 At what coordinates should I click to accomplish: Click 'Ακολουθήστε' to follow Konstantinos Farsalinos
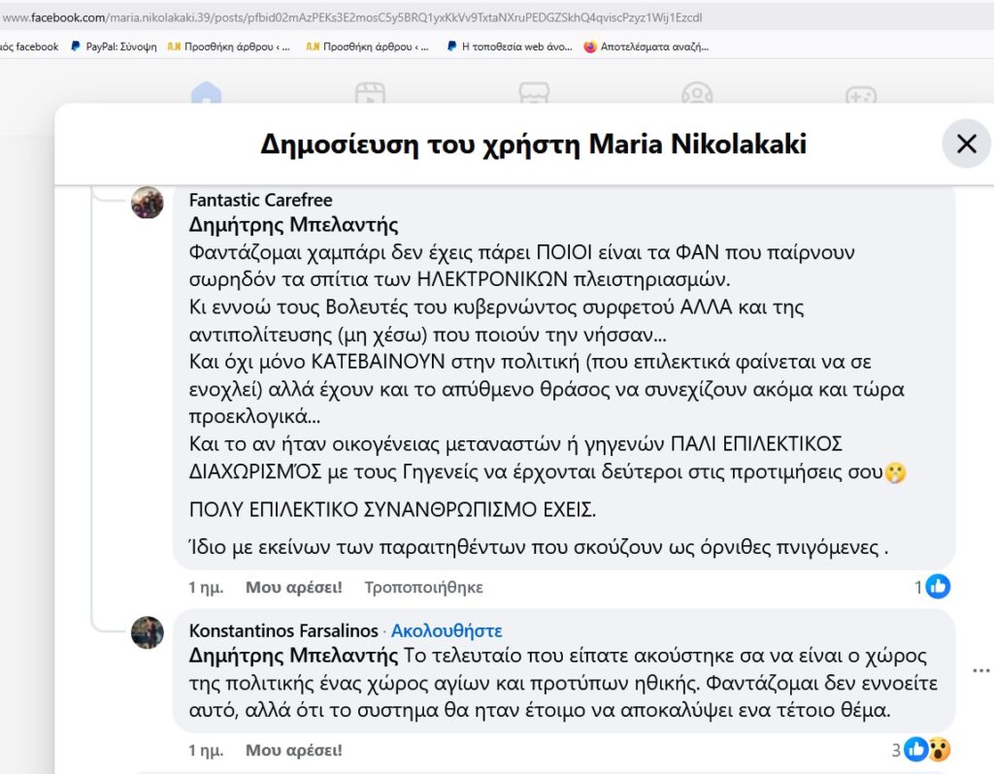point(447,630)
